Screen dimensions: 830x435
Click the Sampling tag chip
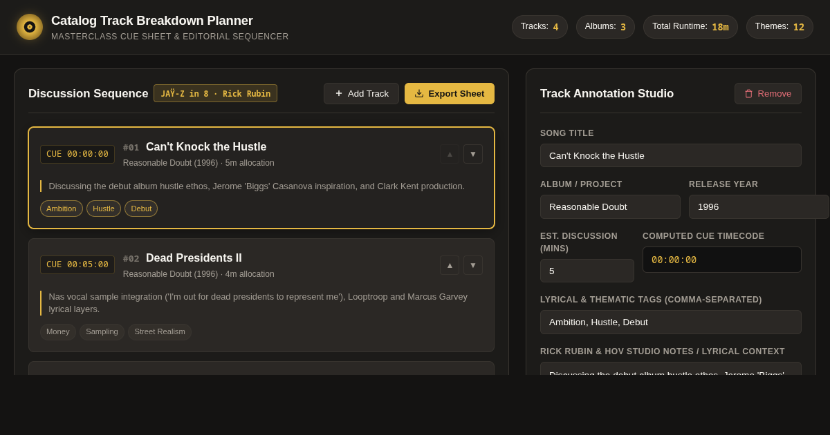(x=102, y=332)
